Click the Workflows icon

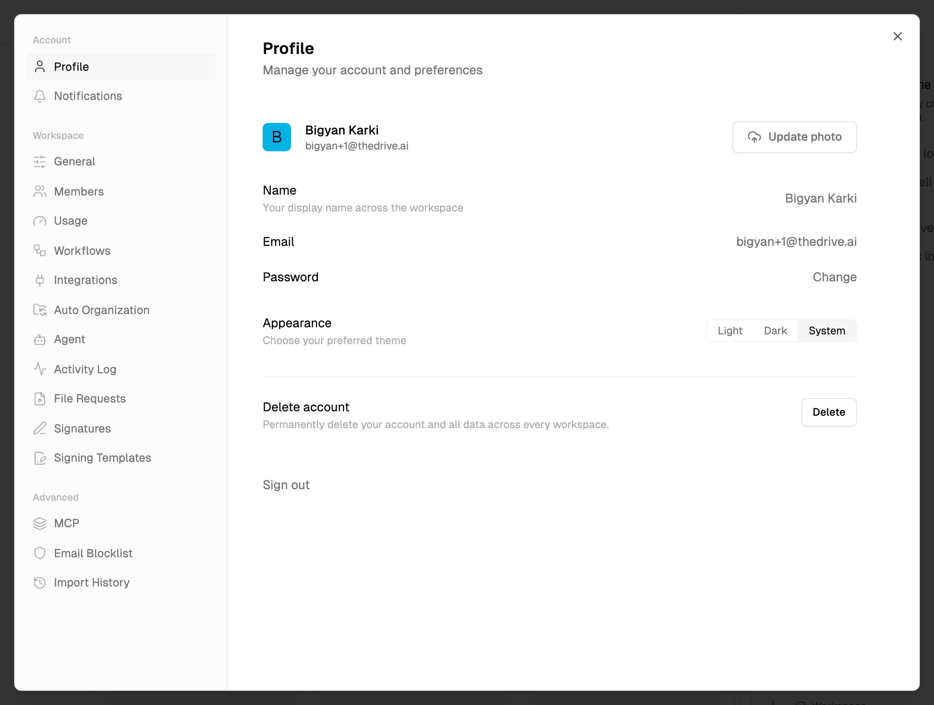pyautogui.click(x=40, y=251)
